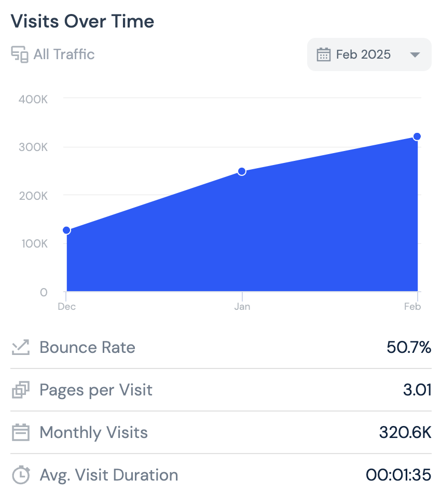
Task: Click the Monthly Visits 320.6K value
Action: 405,432
